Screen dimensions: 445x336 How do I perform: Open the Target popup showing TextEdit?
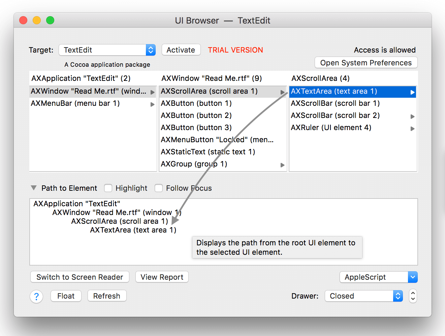(x=107, y=50)
